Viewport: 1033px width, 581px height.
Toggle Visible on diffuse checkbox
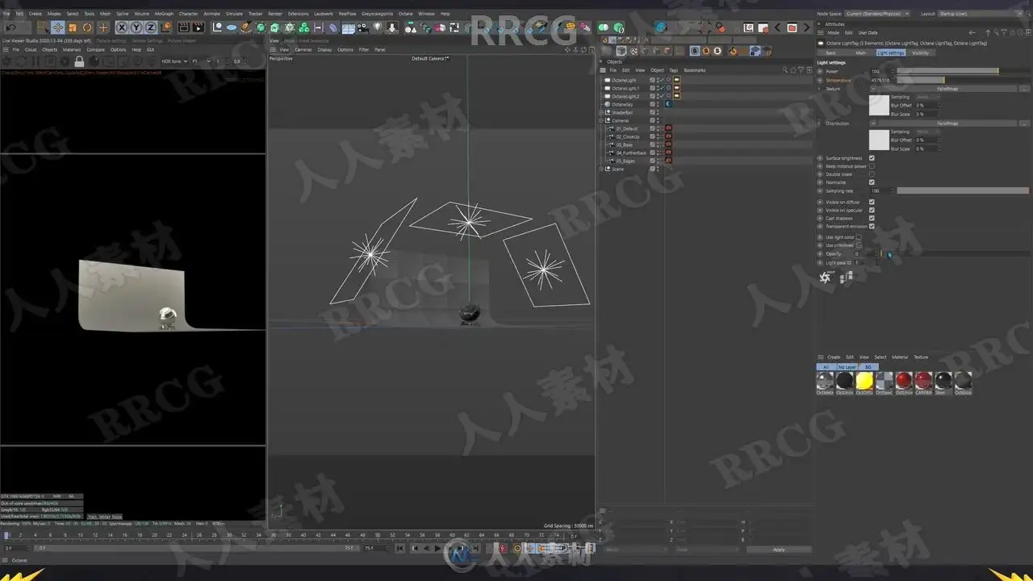pyautogui.click(x=872, y=203)
